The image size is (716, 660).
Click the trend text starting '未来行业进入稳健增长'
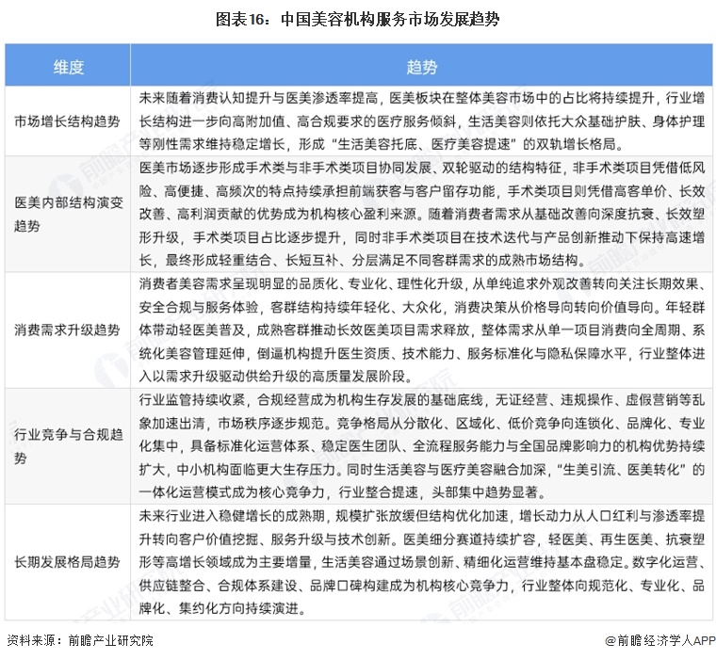pos(422,562)
